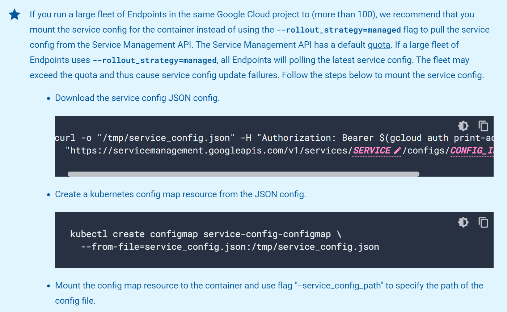This screenshot has width=507, height=312.
Task: Click the copy icon on the second code block
Action: pos(483,222)
